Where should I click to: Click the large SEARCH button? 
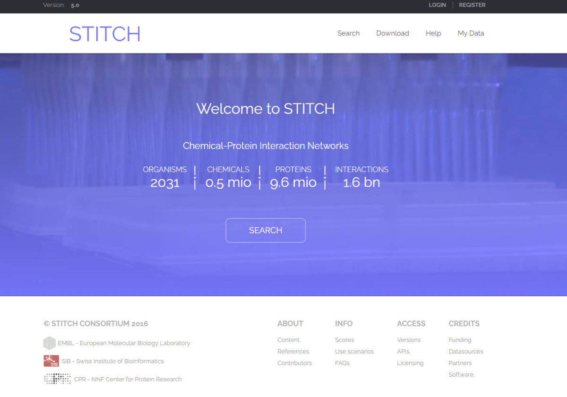pos(266,230)
